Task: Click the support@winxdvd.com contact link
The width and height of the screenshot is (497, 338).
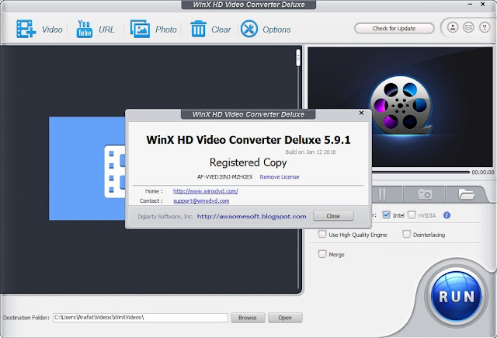Action: (x=201, y=200)
